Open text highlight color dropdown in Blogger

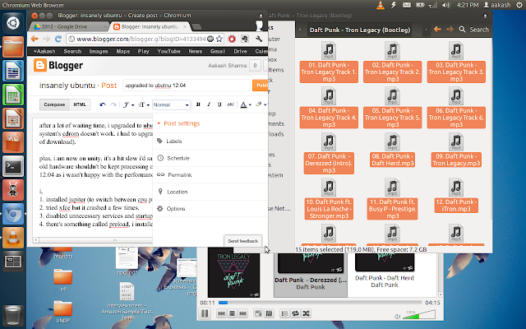(x=261, y=104)
